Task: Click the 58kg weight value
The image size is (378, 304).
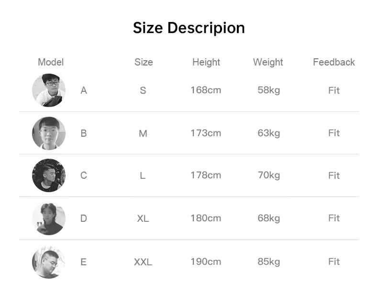Action: (x=268, y=90)
